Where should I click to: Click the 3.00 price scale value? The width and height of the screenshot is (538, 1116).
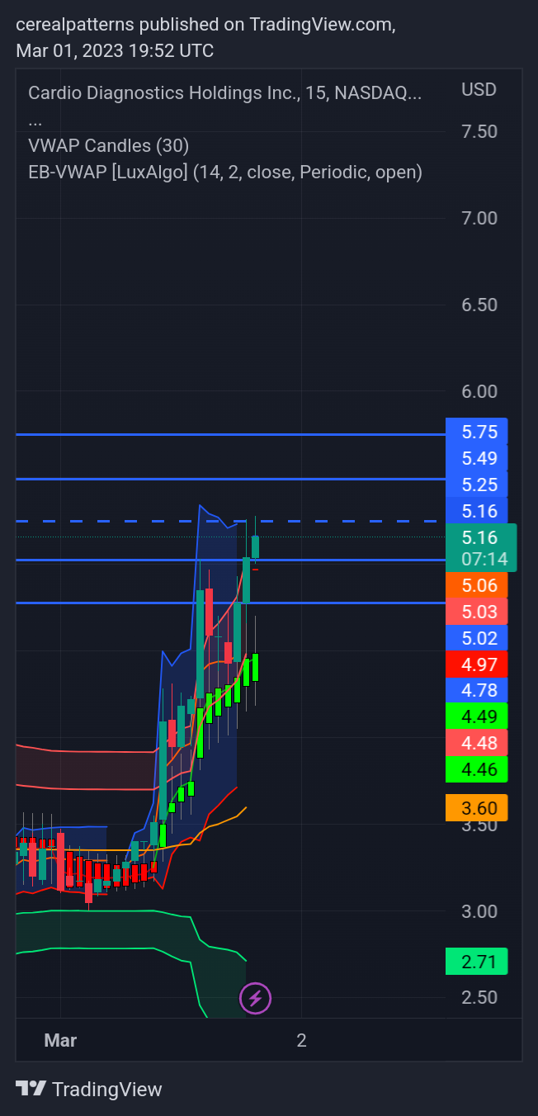coord(479,911)
